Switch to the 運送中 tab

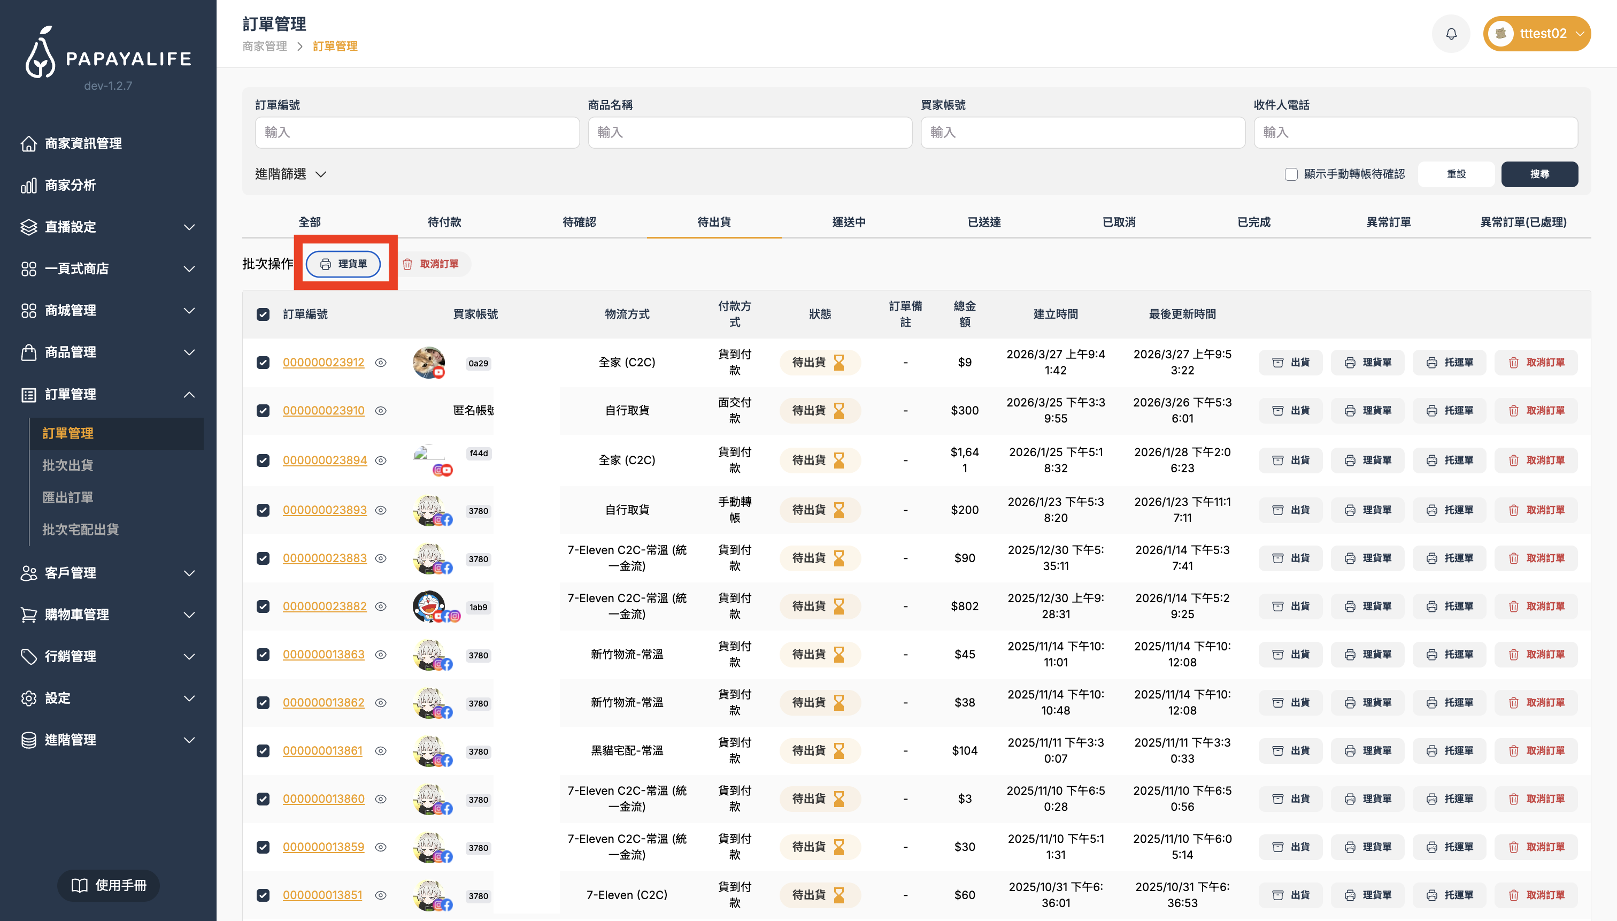849,222
